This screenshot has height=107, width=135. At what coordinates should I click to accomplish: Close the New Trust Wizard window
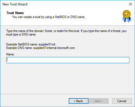(x=131, y=4)
